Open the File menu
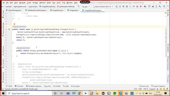Screen dimensions: 170x96 point(7,3)
